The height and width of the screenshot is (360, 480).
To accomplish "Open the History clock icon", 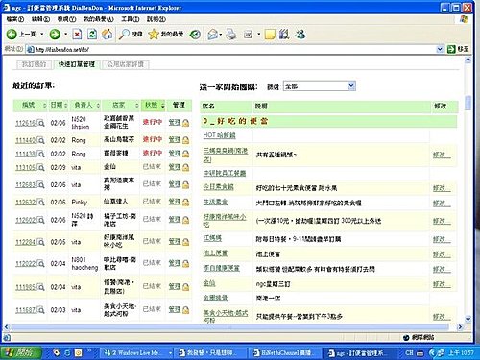I will 195,35.
